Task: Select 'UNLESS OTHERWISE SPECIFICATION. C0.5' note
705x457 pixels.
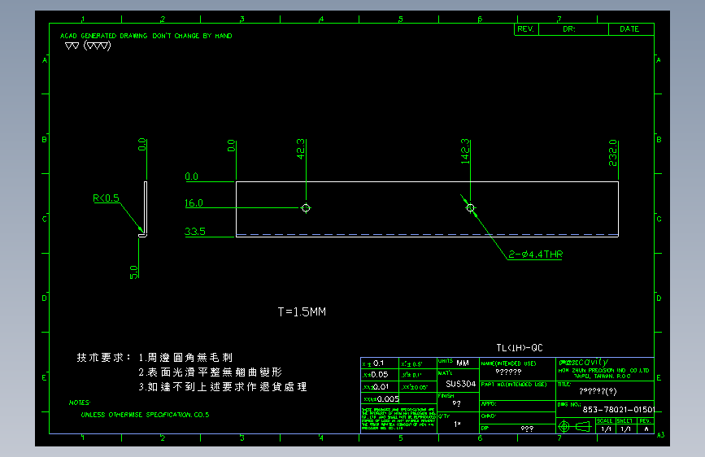Action: [145, 415]
